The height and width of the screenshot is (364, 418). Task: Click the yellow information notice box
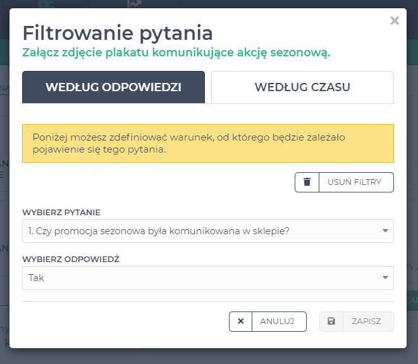[207, 143]
